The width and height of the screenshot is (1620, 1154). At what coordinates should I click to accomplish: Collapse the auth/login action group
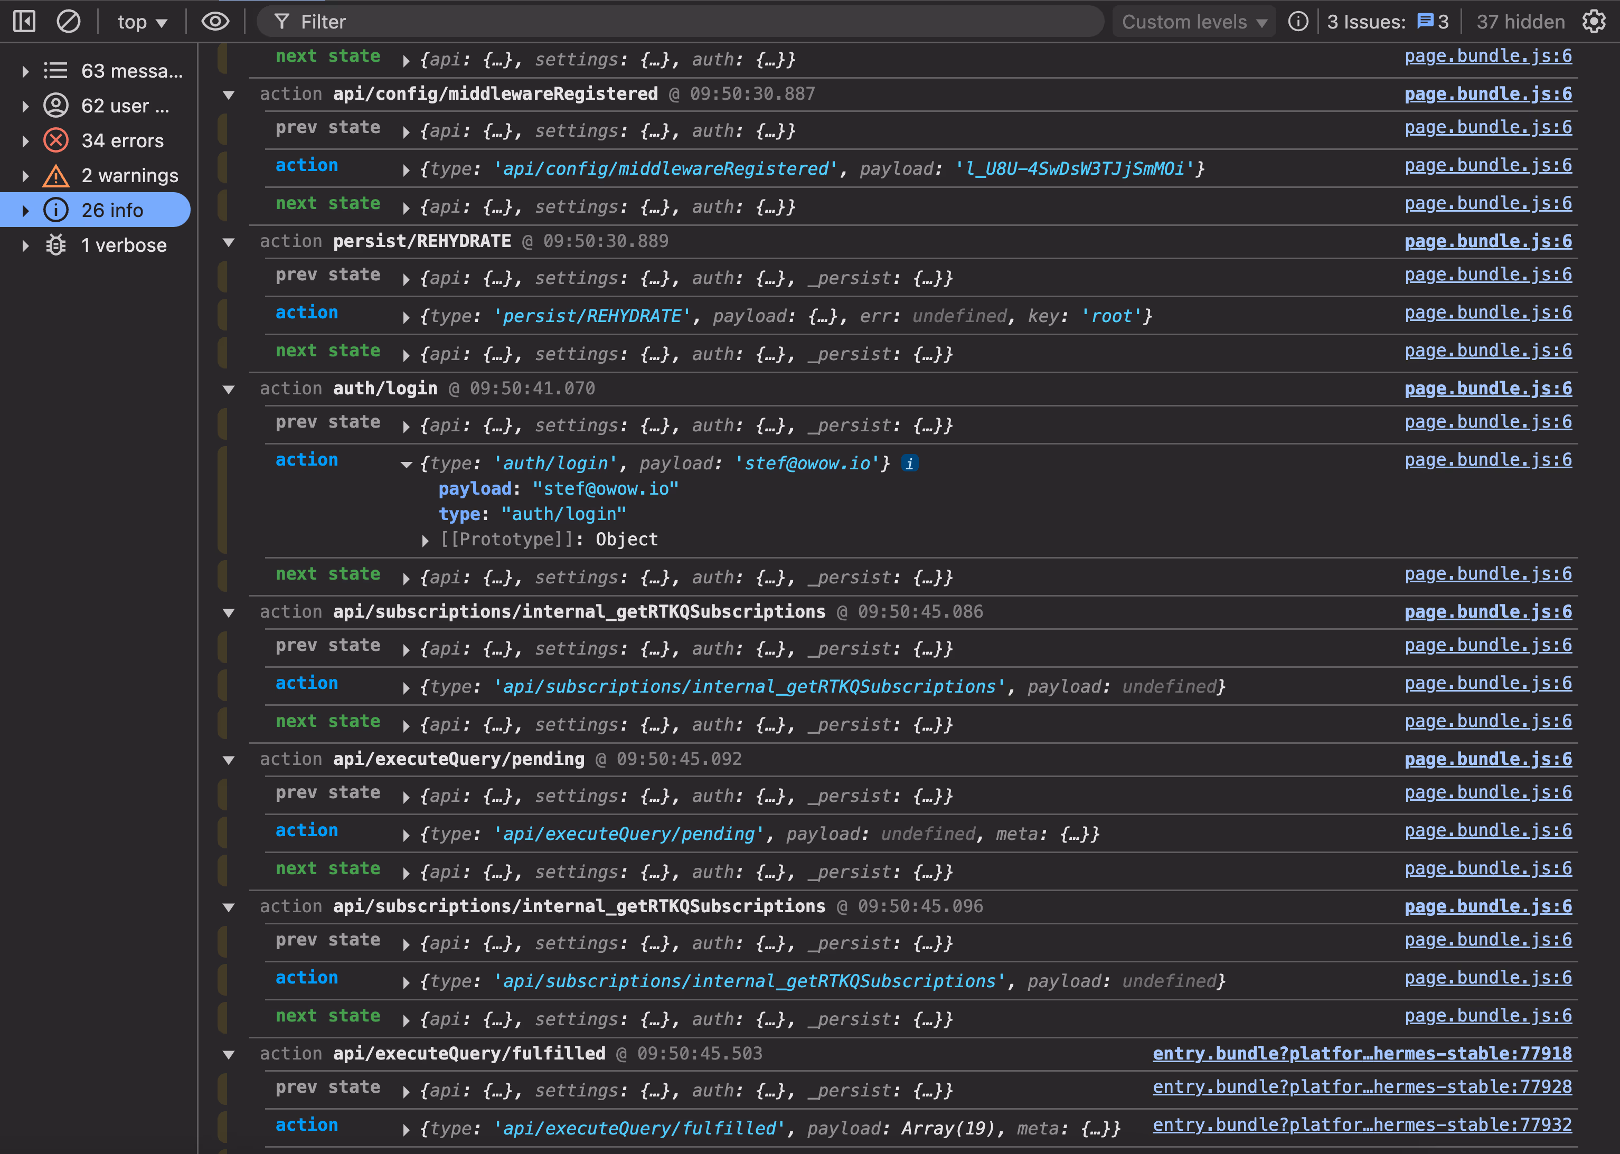(229, 389)
